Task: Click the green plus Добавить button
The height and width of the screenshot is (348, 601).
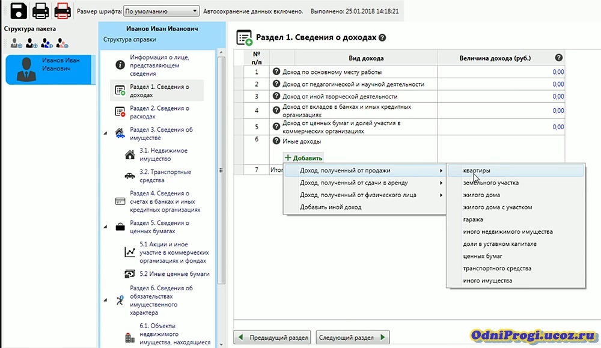Action: (x=304, y=158)
